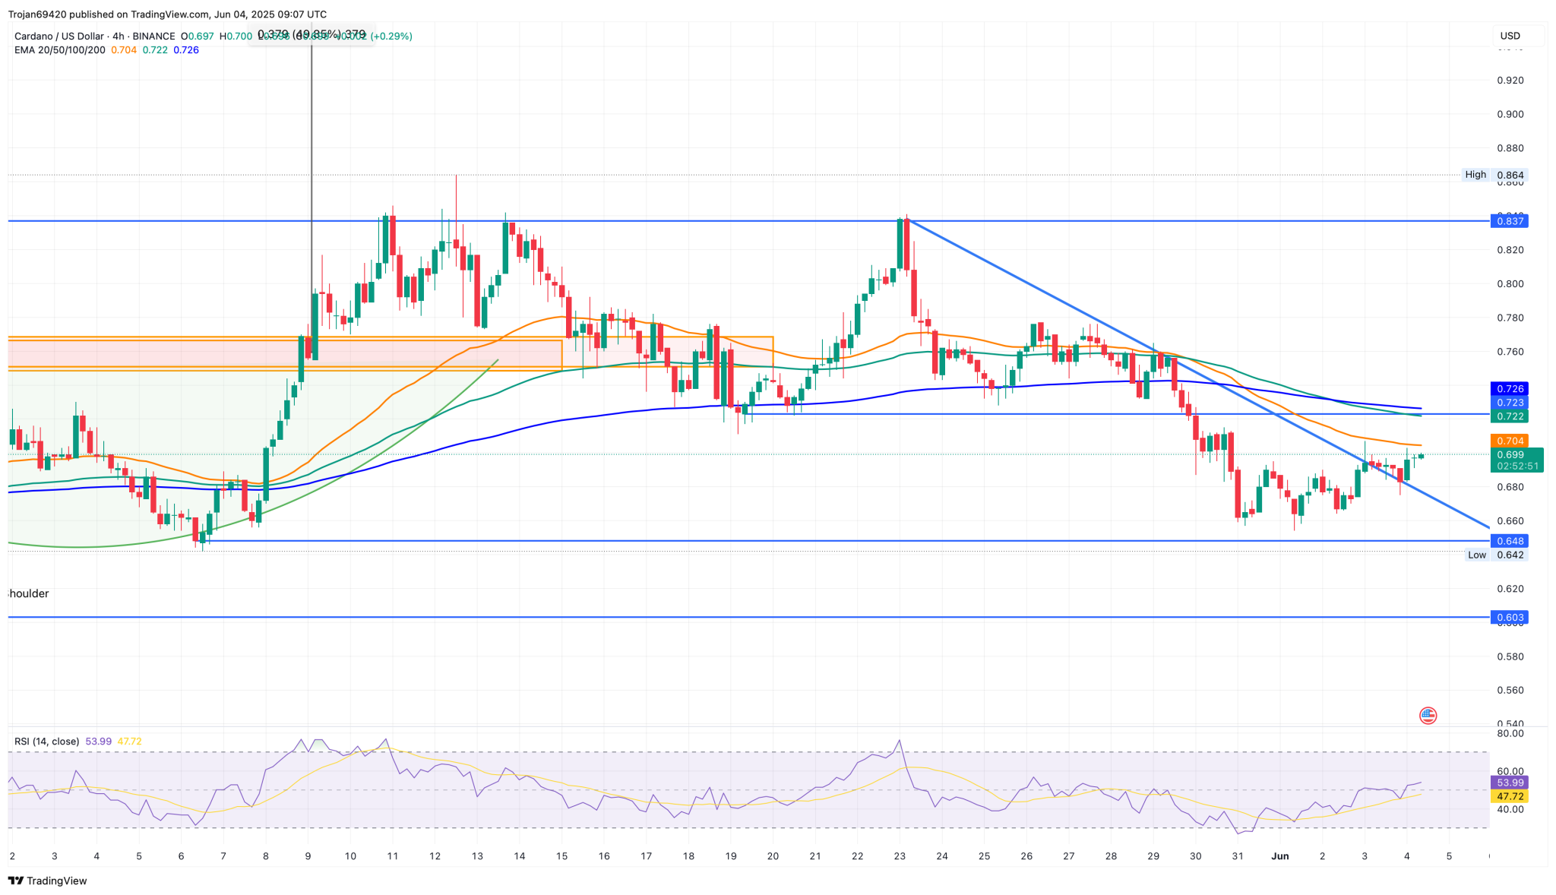1556x895 pixels.
Task: Select the blue descending trendline drawing
Action: pos(1198,372)
